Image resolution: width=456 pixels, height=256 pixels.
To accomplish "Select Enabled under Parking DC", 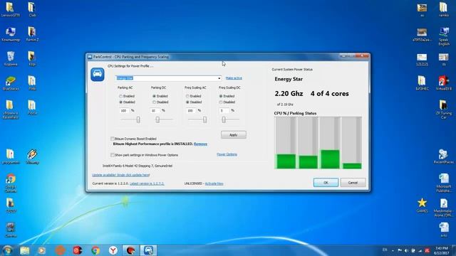I will pos(154,96).
